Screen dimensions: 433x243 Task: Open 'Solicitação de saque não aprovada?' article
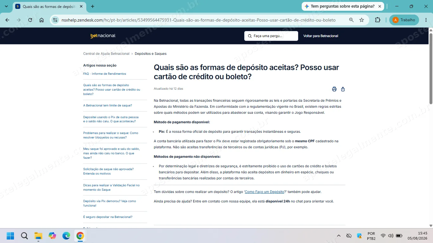108,171
